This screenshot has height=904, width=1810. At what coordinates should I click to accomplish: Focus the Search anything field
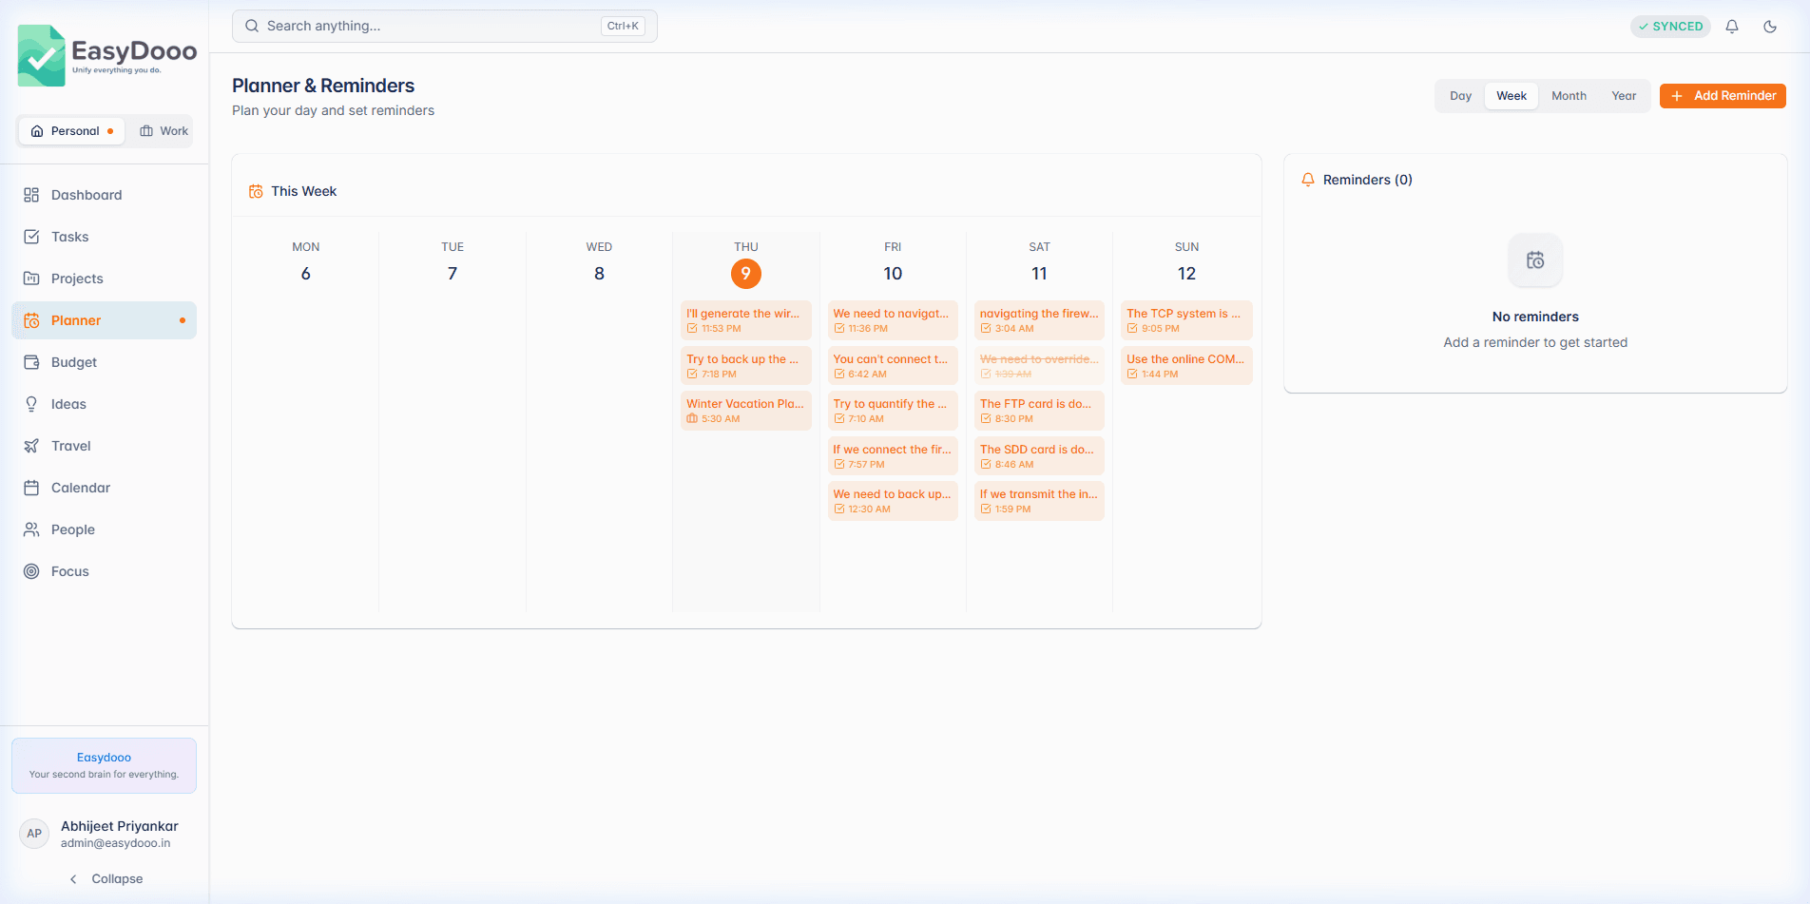(445, 26)
